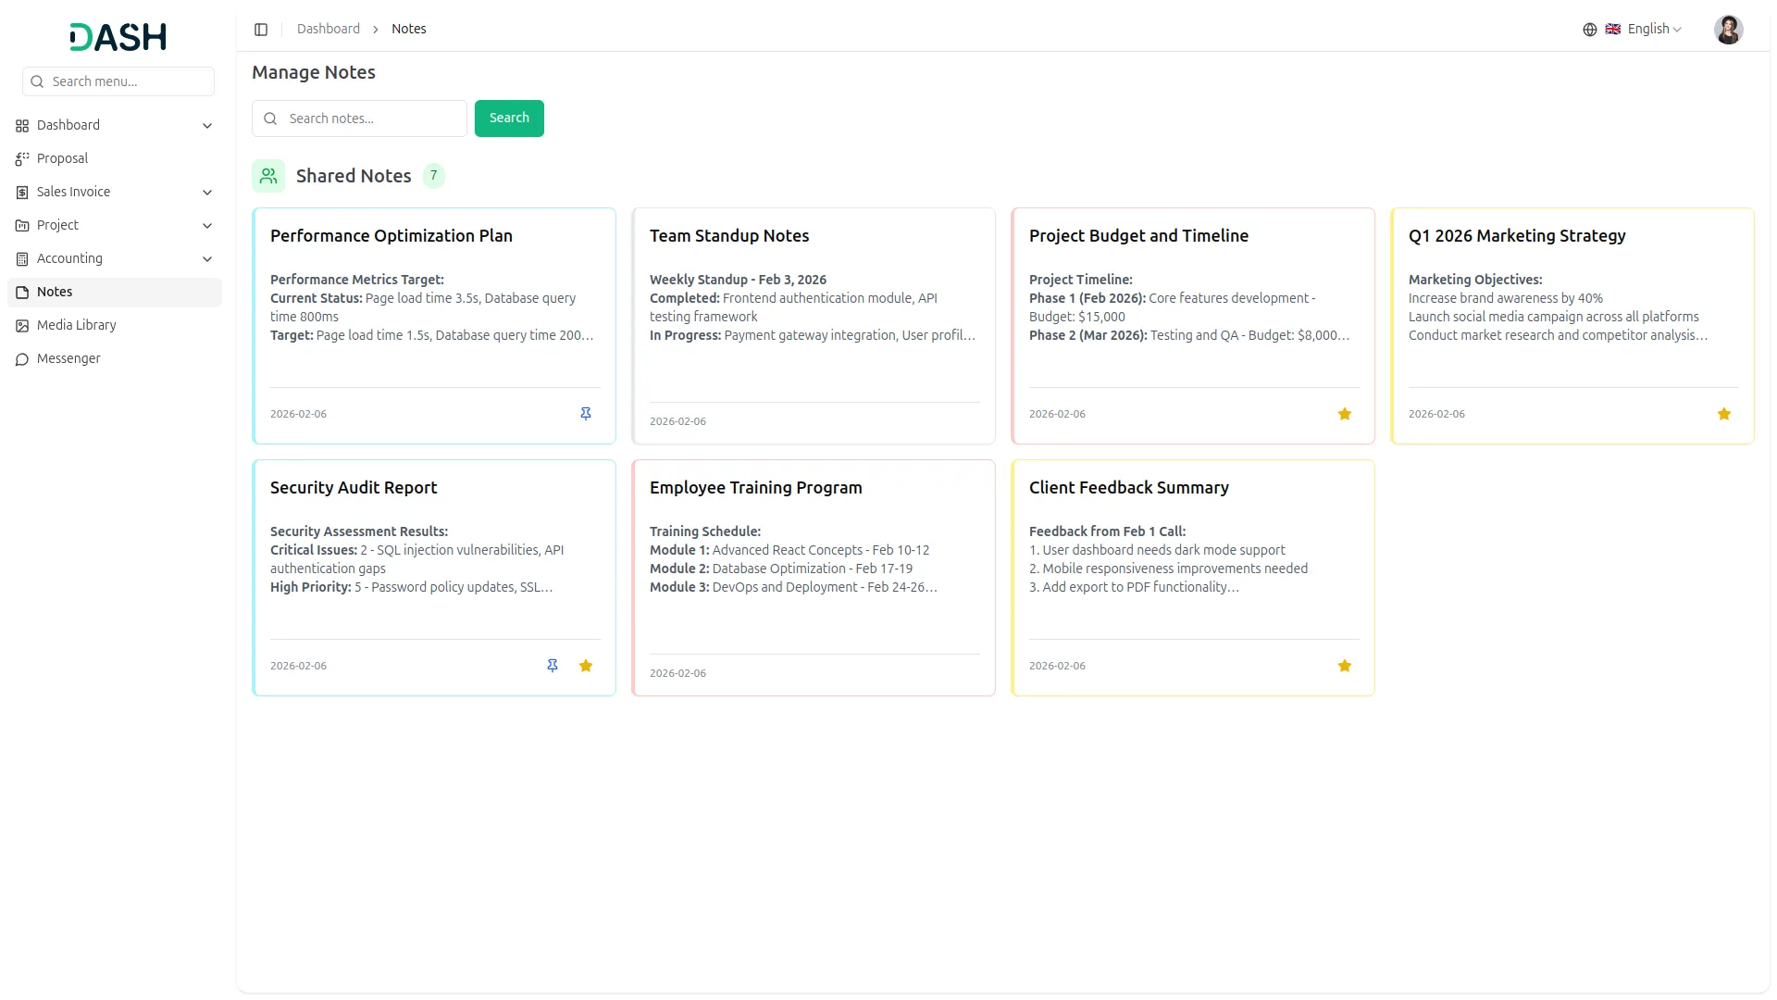Unpin the Performance Optimization Plan note
This screenshot has height=1000, width=1777.
pyautogui.click(x=585, y=414)
